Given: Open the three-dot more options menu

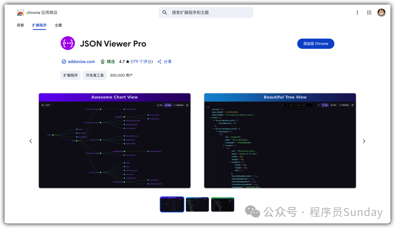Looking at the screenshot, I should (357, 12).
